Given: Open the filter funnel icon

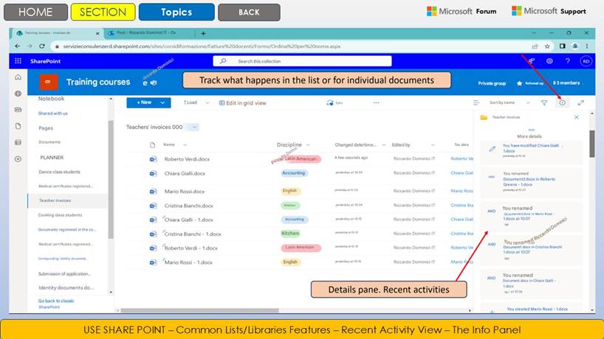Looking at the screenshot, I should point(544,103).
